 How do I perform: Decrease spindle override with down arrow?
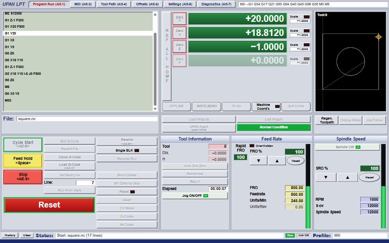[326, 177]
